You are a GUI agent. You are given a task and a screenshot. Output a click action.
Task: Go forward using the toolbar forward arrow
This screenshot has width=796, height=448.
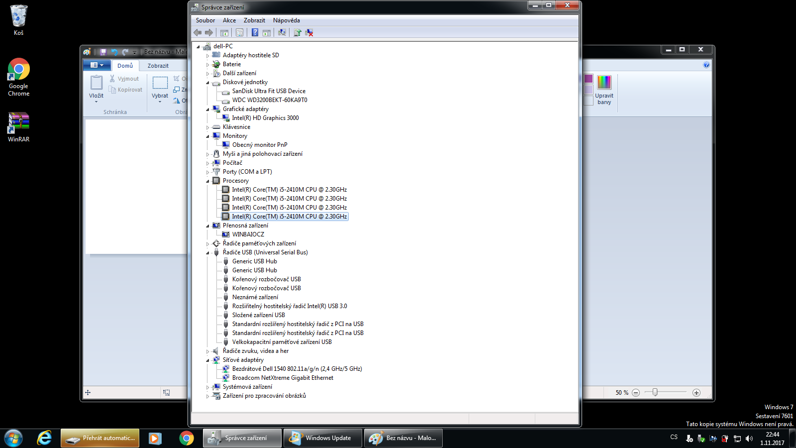click(209, 32)
